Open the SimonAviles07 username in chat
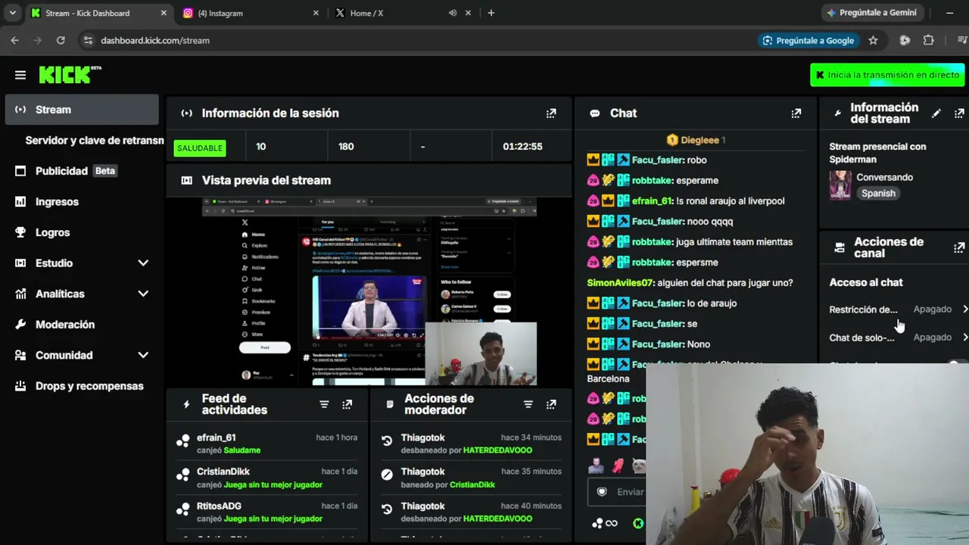969x545 pixels. point(621,282)
